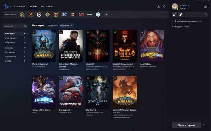Image resolution: width=211 pixels, height=131 pixels.
Task: Unfavorite World of Warcraft using its star
Action: click(x=34, y=32)
